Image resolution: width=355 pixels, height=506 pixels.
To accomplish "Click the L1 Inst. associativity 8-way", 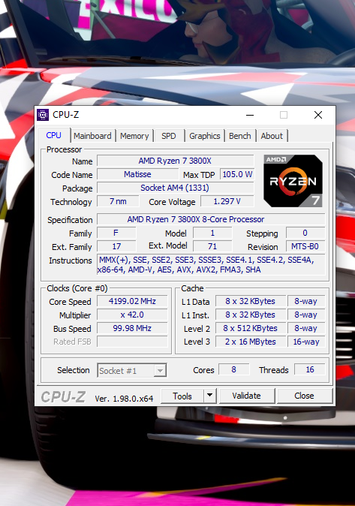I will coord(306,315).
